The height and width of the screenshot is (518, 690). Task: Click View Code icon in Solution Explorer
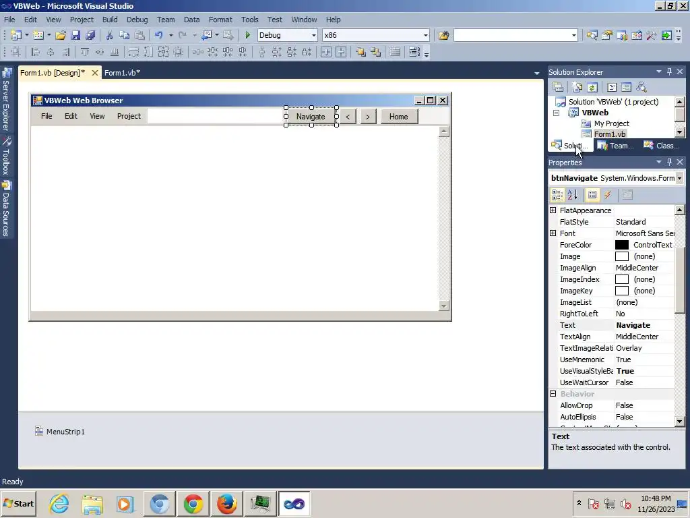(612, 87)
